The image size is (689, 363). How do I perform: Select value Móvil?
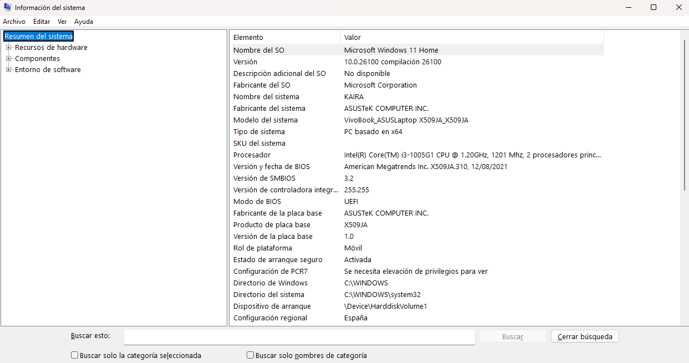[x=353, y=248]
